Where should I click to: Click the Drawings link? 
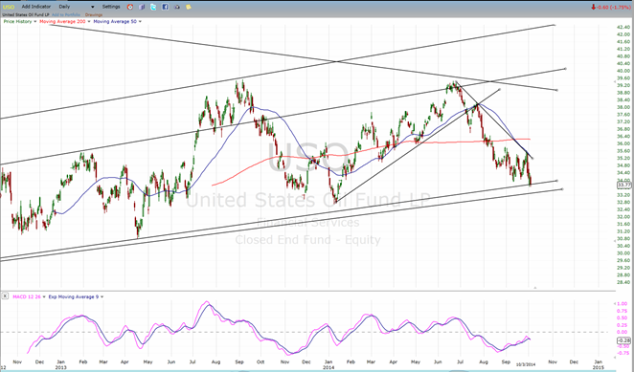click(94, 15)
